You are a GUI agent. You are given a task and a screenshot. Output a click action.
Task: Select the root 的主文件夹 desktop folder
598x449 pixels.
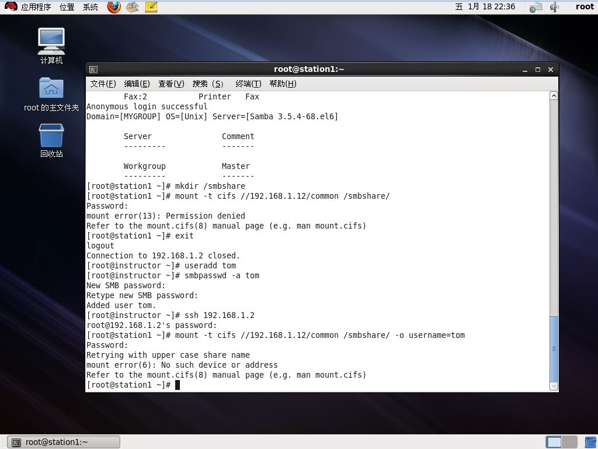click(51, 94)
